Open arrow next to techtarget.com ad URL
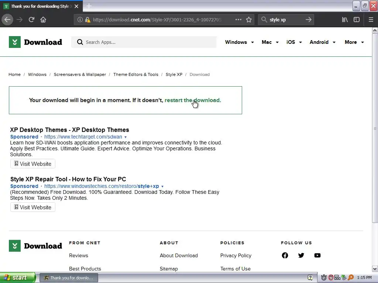378x283 pixels. click(126, 137)
